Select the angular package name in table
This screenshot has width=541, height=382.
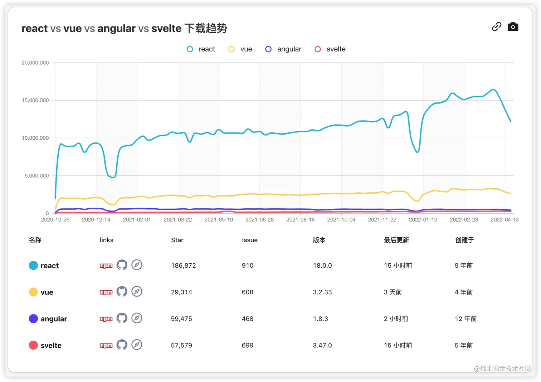click(54, 319)
